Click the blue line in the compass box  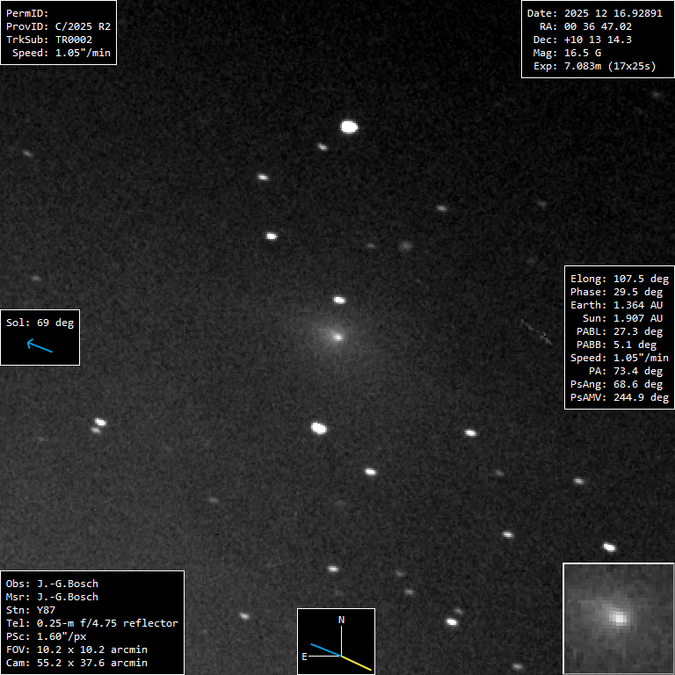point(325,649)
